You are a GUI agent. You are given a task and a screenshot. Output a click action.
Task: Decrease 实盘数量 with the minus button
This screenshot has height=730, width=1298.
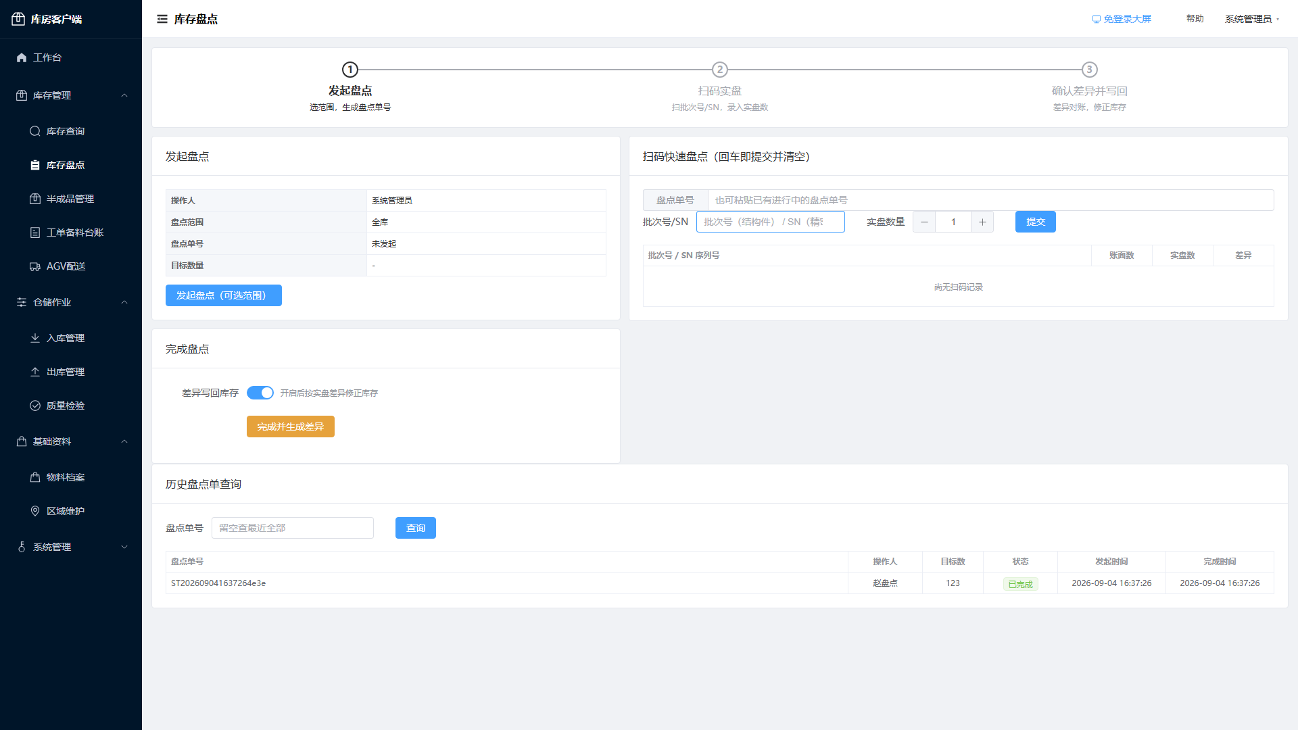pyautogui.click(x=924, y=222)
